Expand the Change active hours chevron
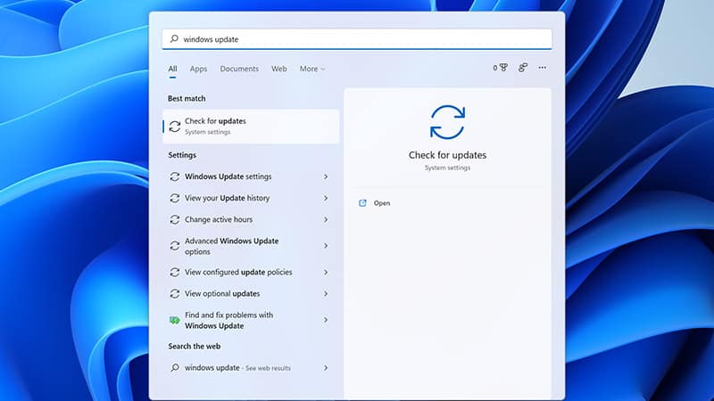 click(x=326, y=219)
